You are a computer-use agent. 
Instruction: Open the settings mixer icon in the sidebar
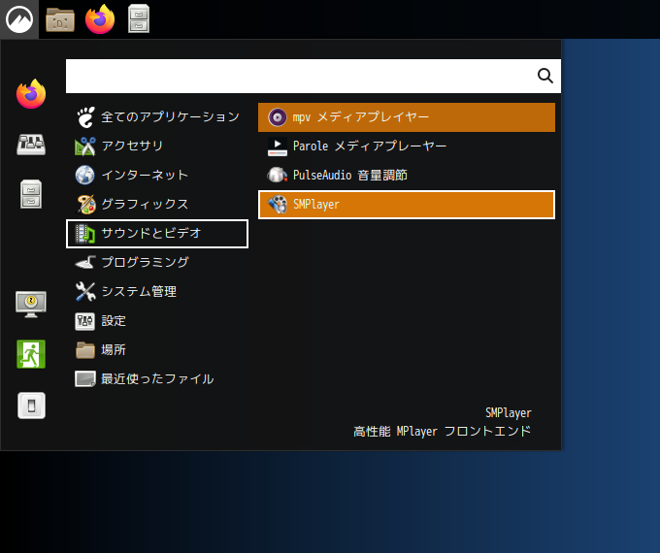(31, 145)
